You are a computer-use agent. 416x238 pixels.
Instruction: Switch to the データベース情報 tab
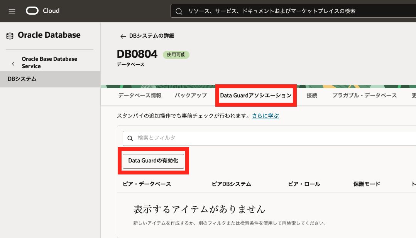click(140, 96)
